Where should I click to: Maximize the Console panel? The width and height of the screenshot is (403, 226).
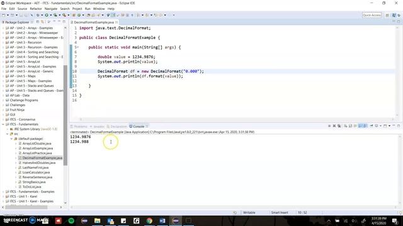(399, 126)
